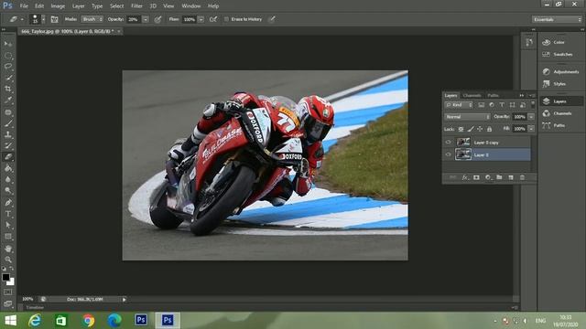Select the Path Selection tool
This screenshot has height=329, width=586.
point(8,226)
